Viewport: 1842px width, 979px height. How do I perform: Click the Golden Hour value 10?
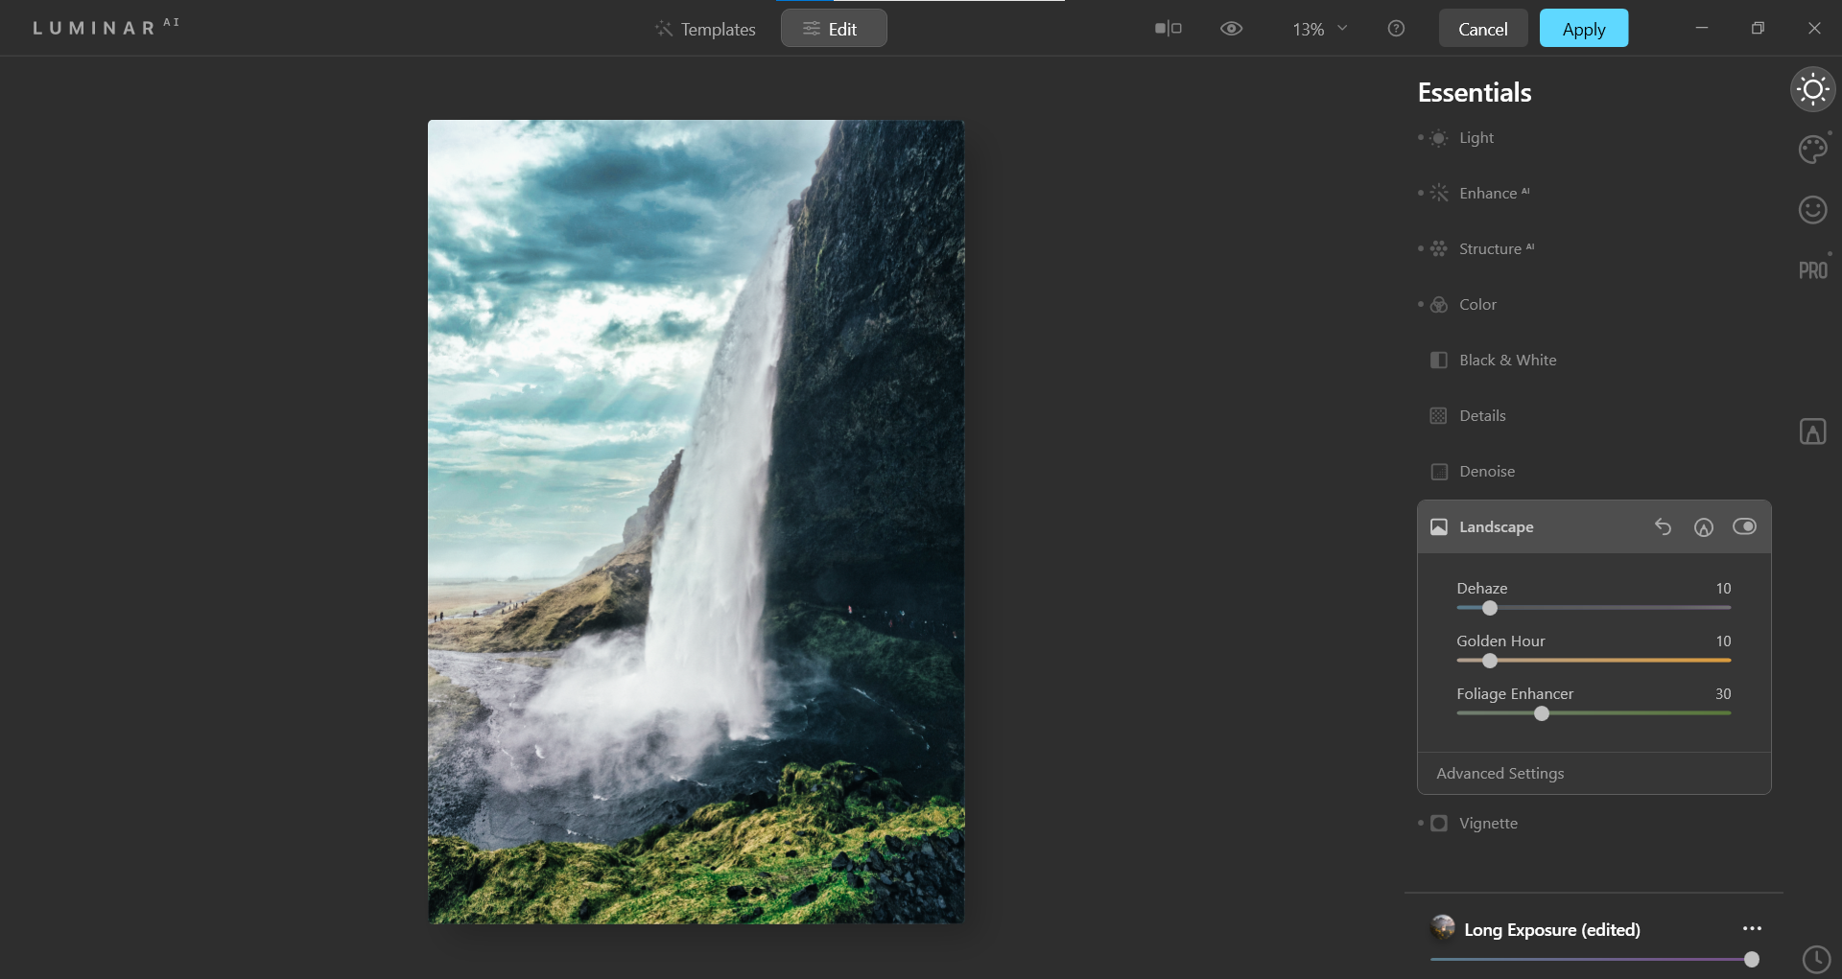(1723, 641)
